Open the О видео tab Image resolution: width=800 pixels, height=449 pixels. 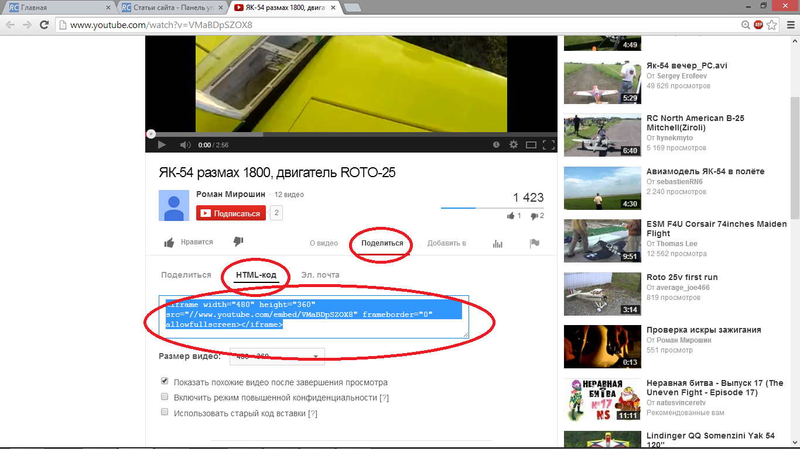324,243
